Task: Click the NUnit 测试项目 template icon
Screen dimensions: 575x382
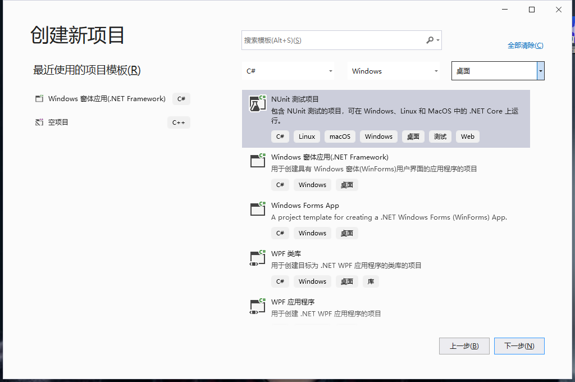Action: (x=257, y=103)
